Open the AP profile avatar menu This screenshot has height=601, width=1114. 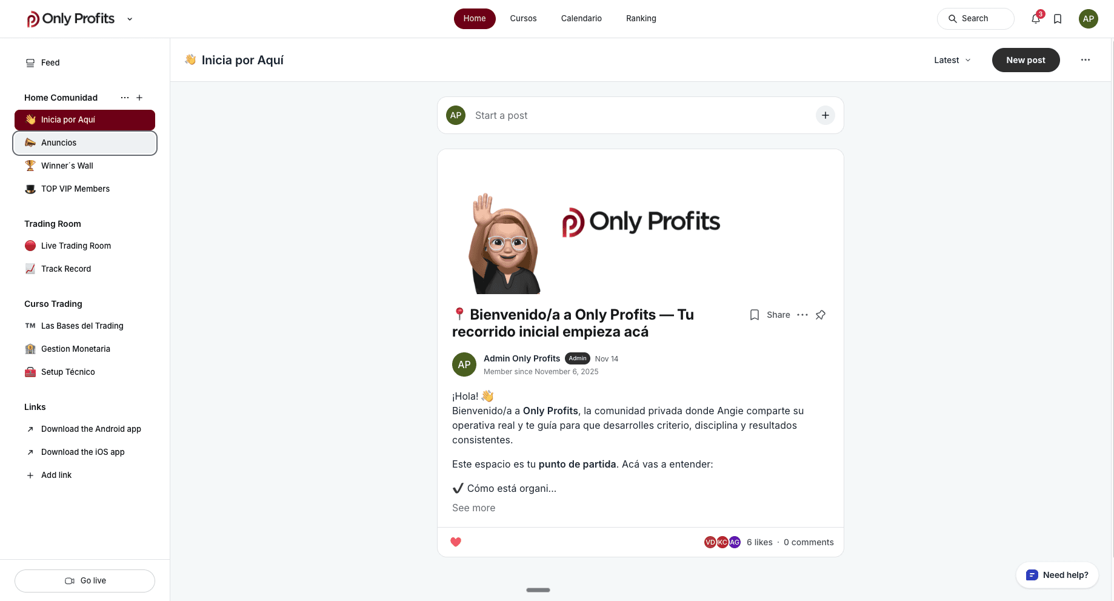tap(1089, 19)
